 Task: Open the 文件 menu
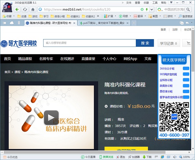pyautogui.click(x=129, y=3)
